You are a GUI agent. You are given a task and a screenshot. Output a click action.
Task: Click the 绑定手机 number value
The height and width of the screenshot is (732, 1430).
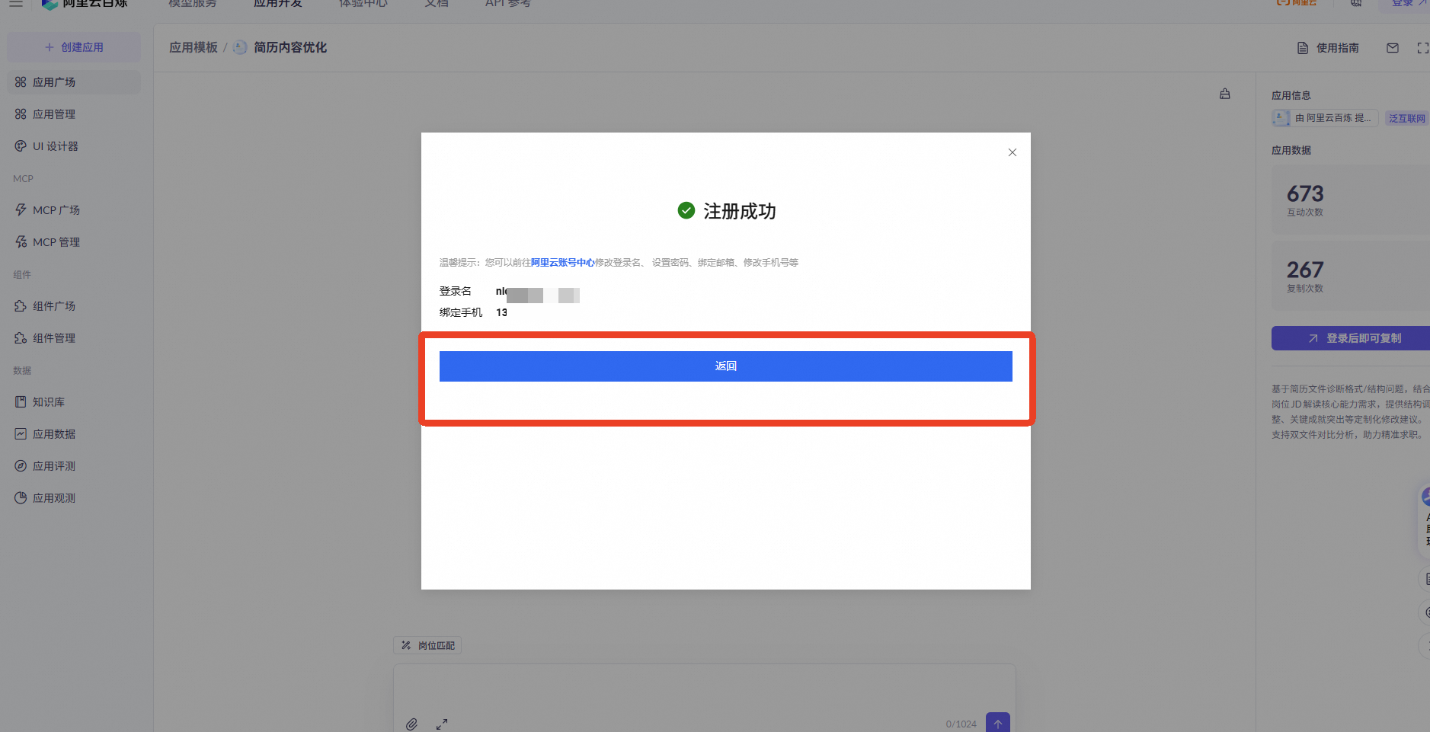(x=501, y=313)
